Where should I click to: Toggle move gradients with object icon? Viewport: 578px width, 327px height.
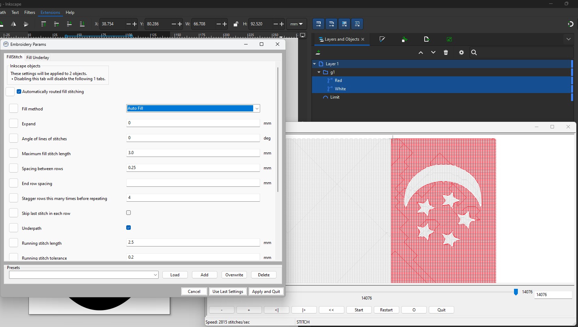tap(344, 24)
